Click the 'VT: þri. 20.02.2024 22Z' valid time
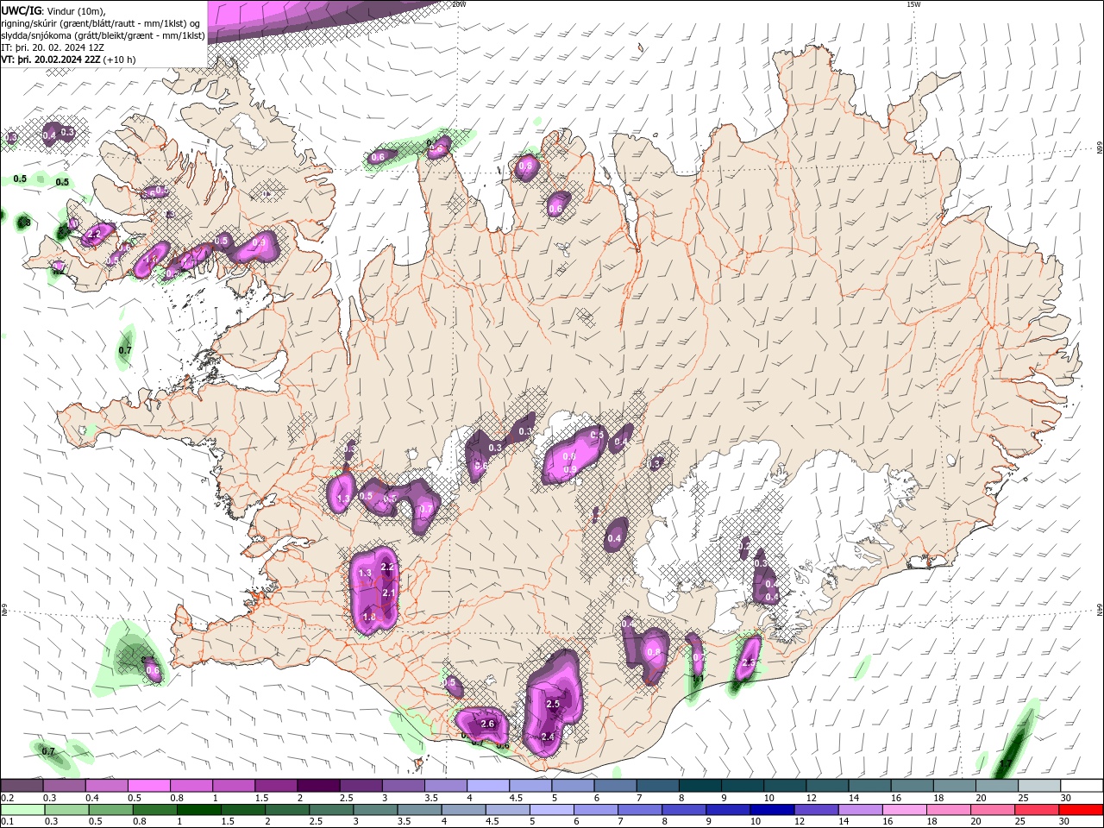This screenshot has height=828, width=1104. [52, 60]
